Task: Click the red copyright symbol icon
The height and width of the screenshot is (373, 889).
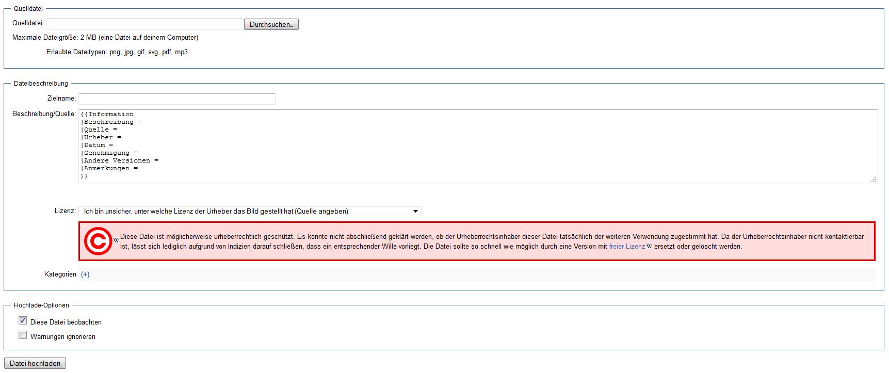Action: 98,241
